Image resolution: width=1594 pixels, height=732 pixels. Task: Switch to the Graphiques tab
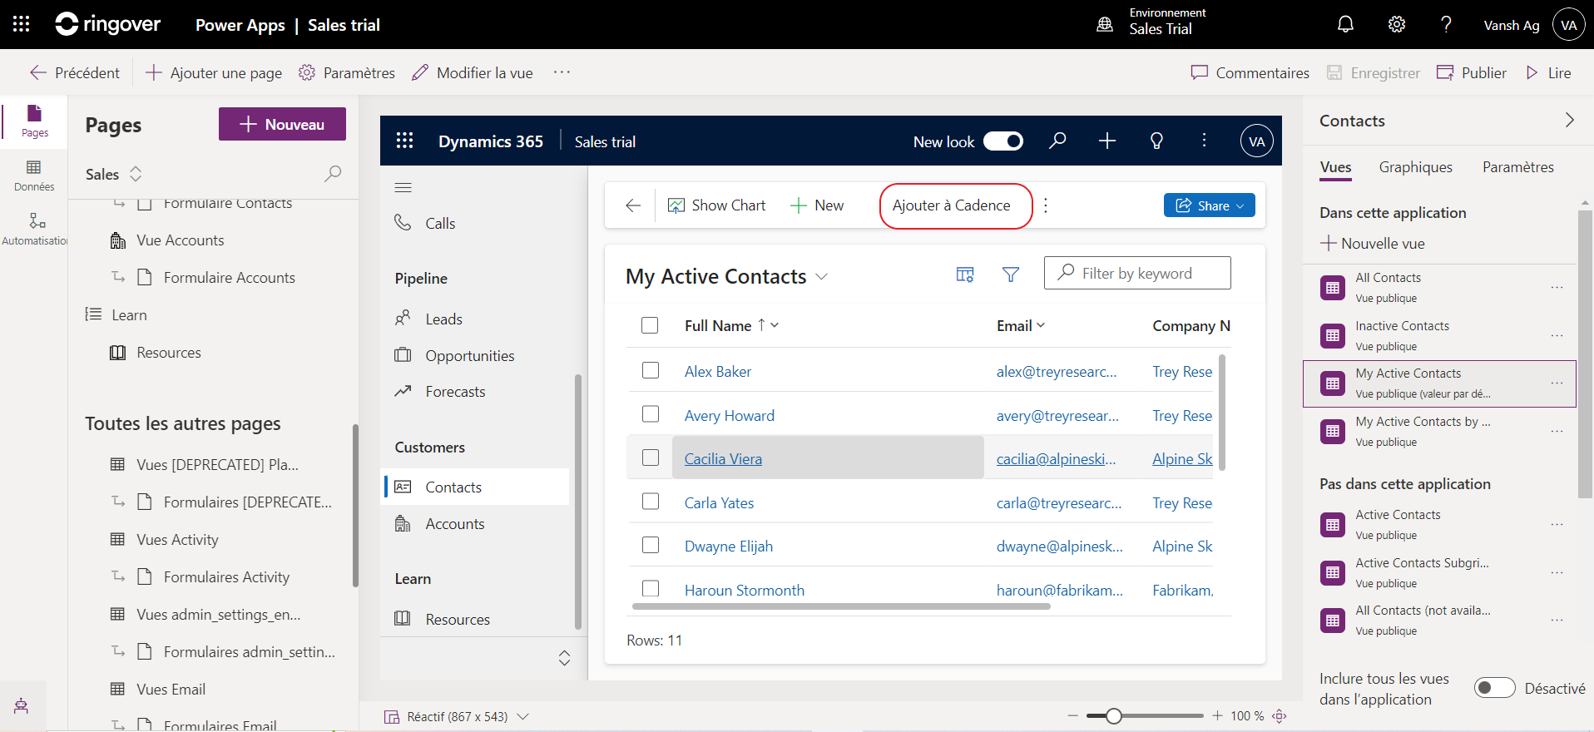pos(1415,167)
